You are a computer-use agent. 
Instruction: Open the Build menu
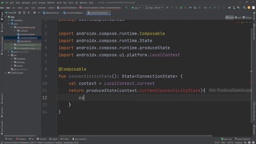tap(59, 3)
